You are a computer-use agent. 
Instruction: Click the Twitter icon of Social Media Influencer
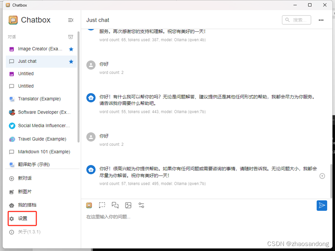tap(12, 126)
